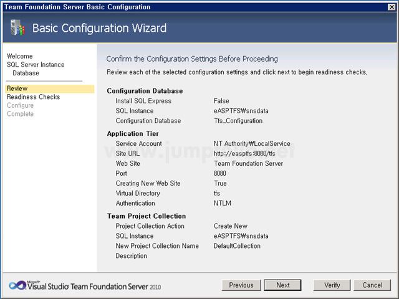Click the Verify button

point(332,285)
